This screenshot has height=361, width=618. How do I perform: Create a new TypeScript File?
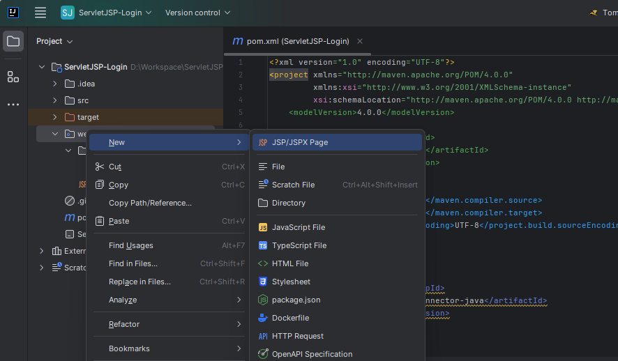coord(299,245)
